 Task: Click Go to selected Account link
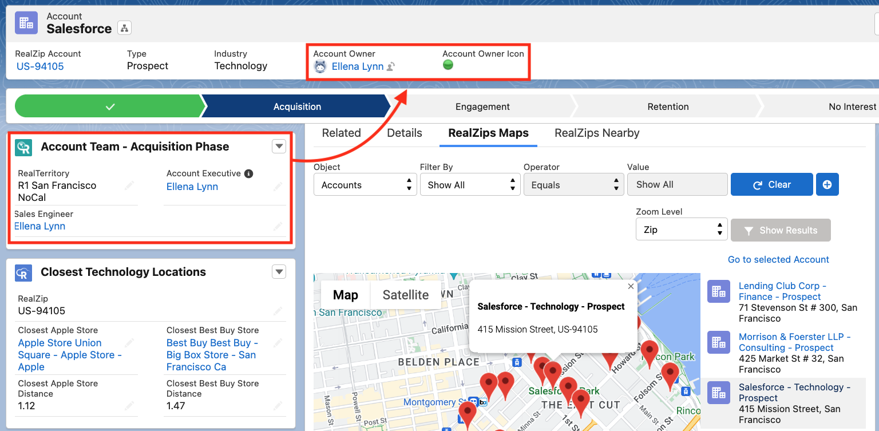[778, 259]
